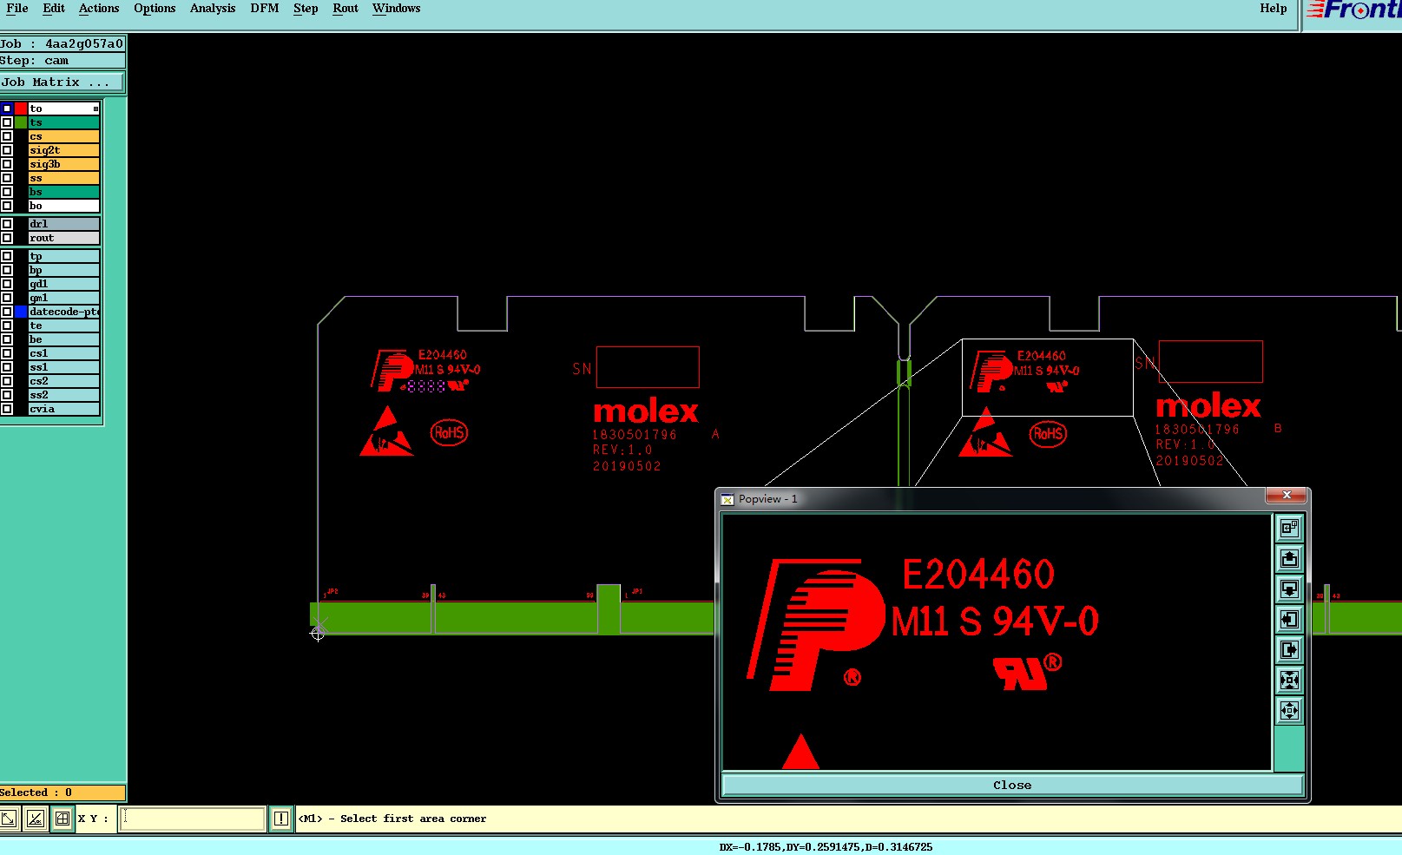1402x855 pixels.
Task: Select the 'ss' layer name
Action: 64,178
